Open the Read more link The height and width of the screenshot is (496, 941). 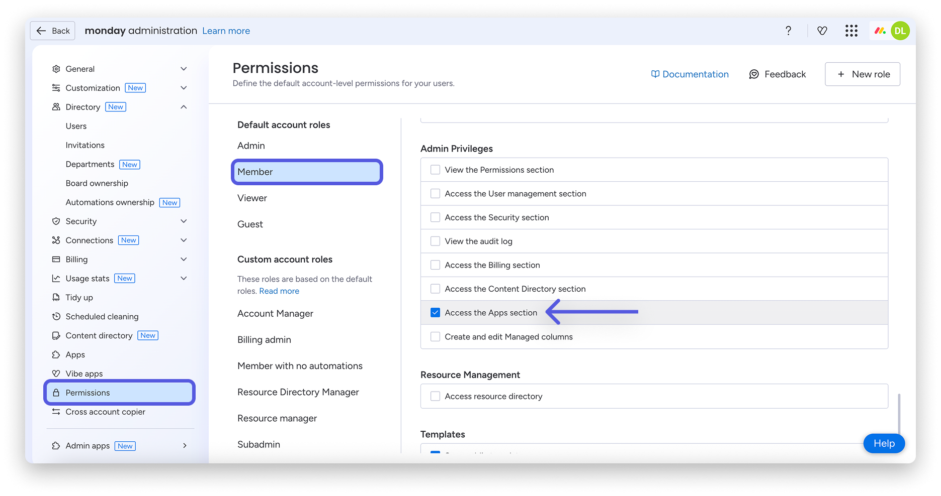point(279,291)
